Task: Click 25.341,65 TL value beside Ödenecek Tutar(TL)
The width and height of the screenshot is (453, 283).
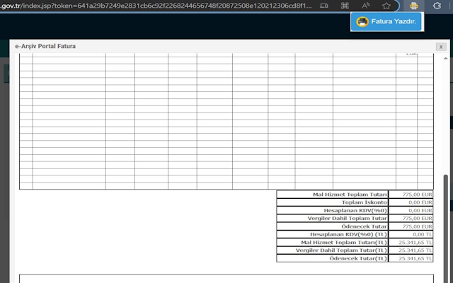Action: pyautogui.click(x=415, y=258)
